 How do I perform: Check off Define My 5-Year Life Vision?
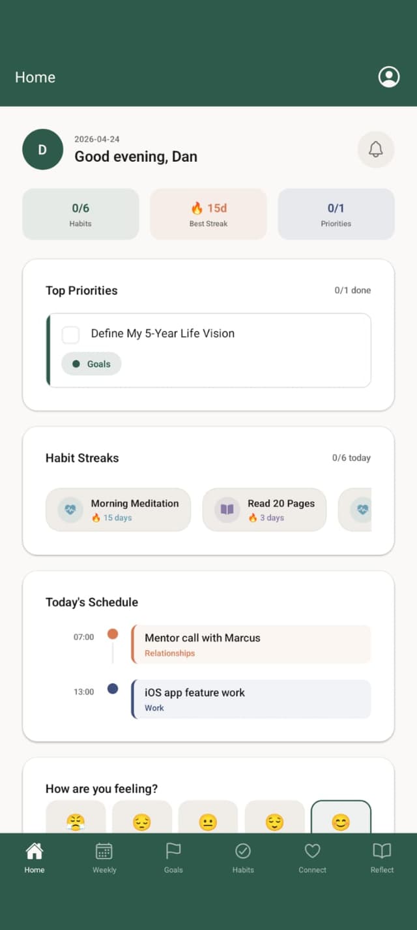point(70,334)
